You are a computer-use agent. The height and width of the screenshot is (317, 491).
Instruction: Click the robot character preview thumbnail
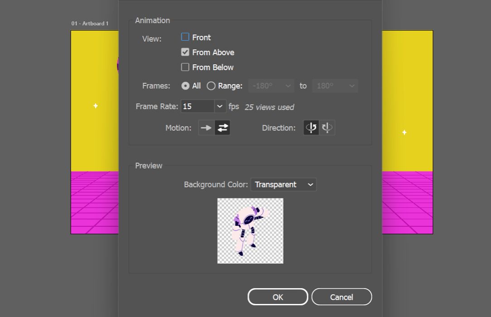(x=250, y=231)
